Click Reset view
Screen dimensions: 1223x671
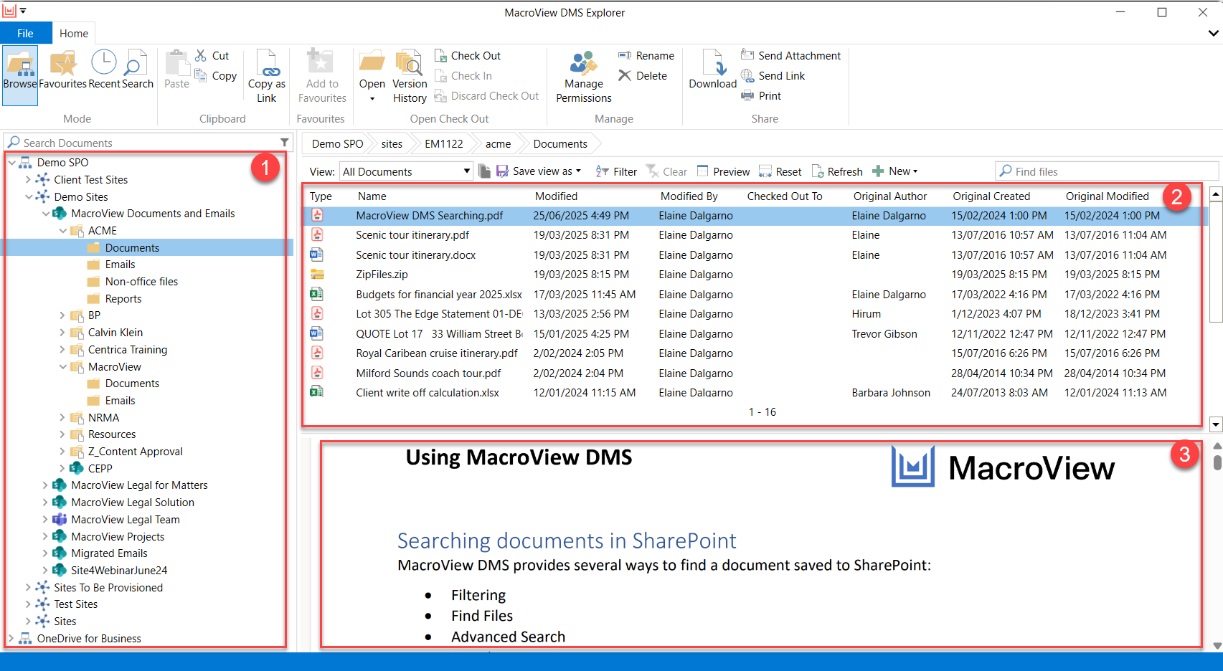[x=780, y=171]
